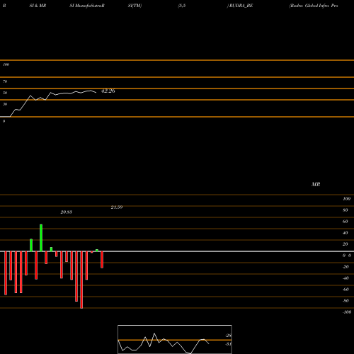This screenshot has height=354, width=354.
Task: Click the 70 level label on RSI axis
Action: (5, 81)
